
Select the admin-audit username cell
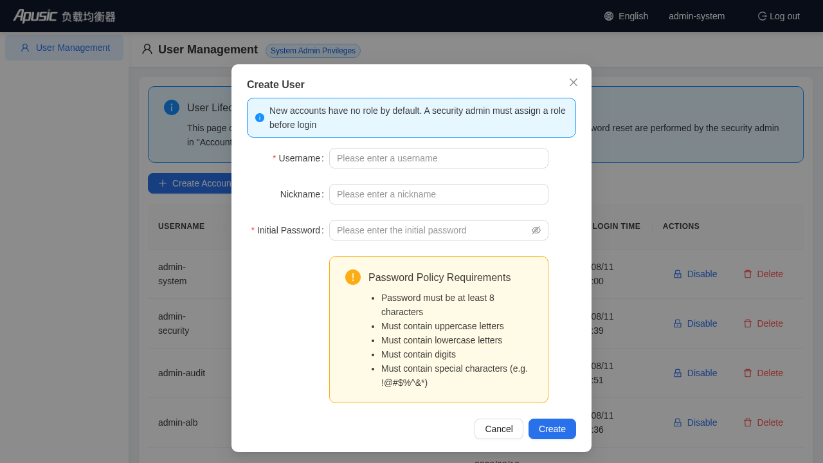click(x=182, y=373)
